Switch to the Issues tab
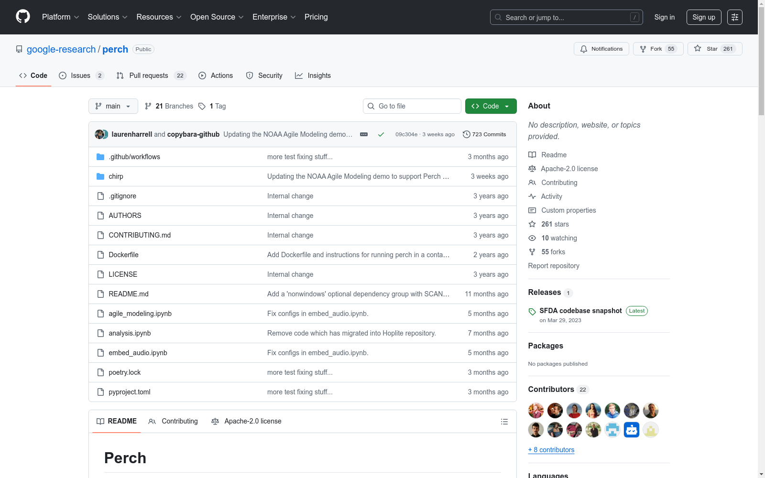Screen dimensions: 765x478 click(81, 76)
